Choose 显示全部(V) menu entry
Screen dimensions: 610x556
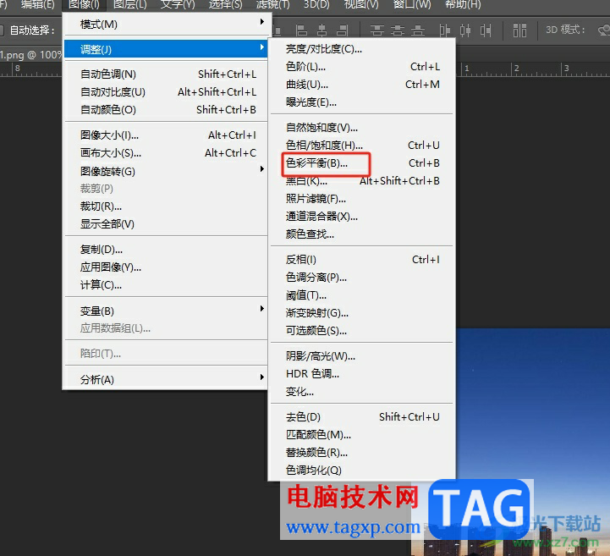click(166, 224)
